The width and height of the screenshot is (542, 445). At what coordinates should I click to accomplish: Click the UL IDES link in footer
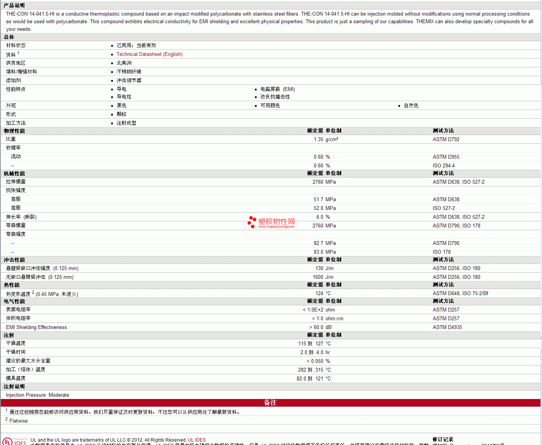pos(197,440)
